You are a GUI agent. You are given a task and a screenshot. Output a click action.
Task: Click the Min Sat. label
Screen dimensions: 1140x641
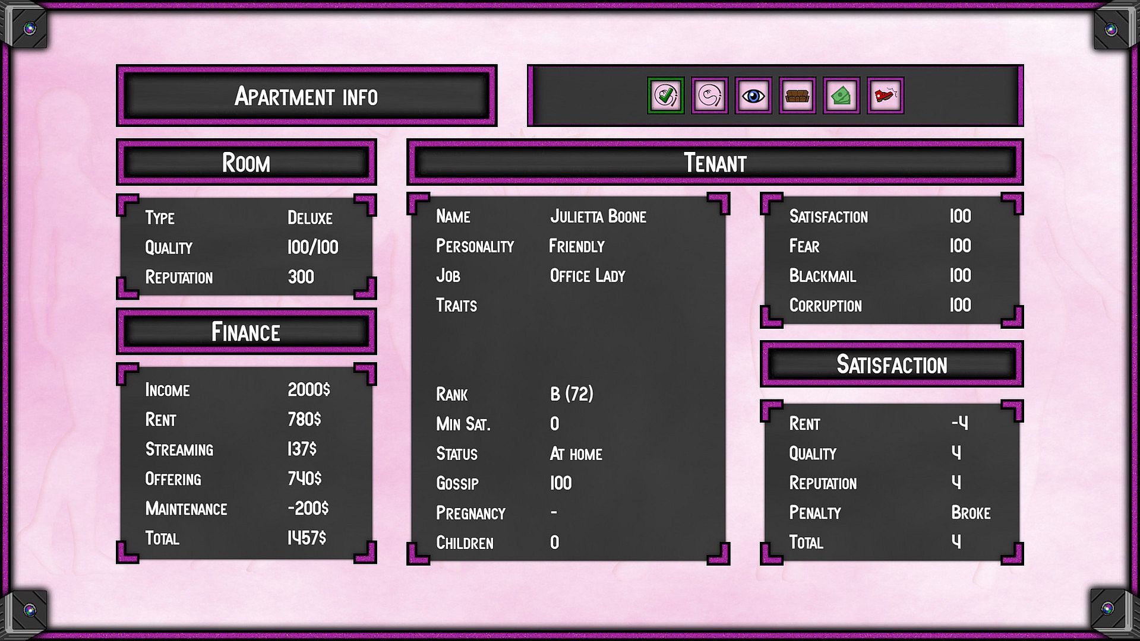coord(463,424)
